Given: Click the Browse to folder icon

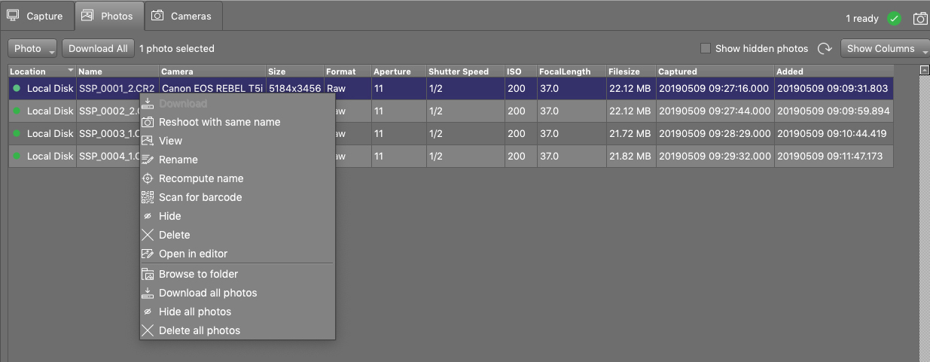Looking at the screenshot, I should click(148, 274).
